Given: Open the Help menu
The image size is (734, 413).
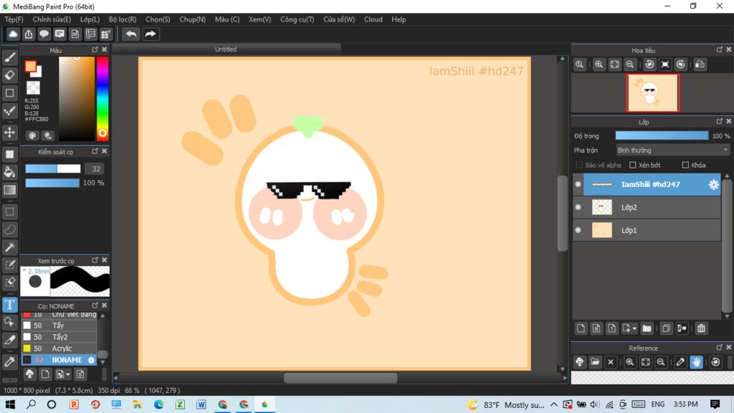Looking at the screenshot, I should click(x=399, y=19).
